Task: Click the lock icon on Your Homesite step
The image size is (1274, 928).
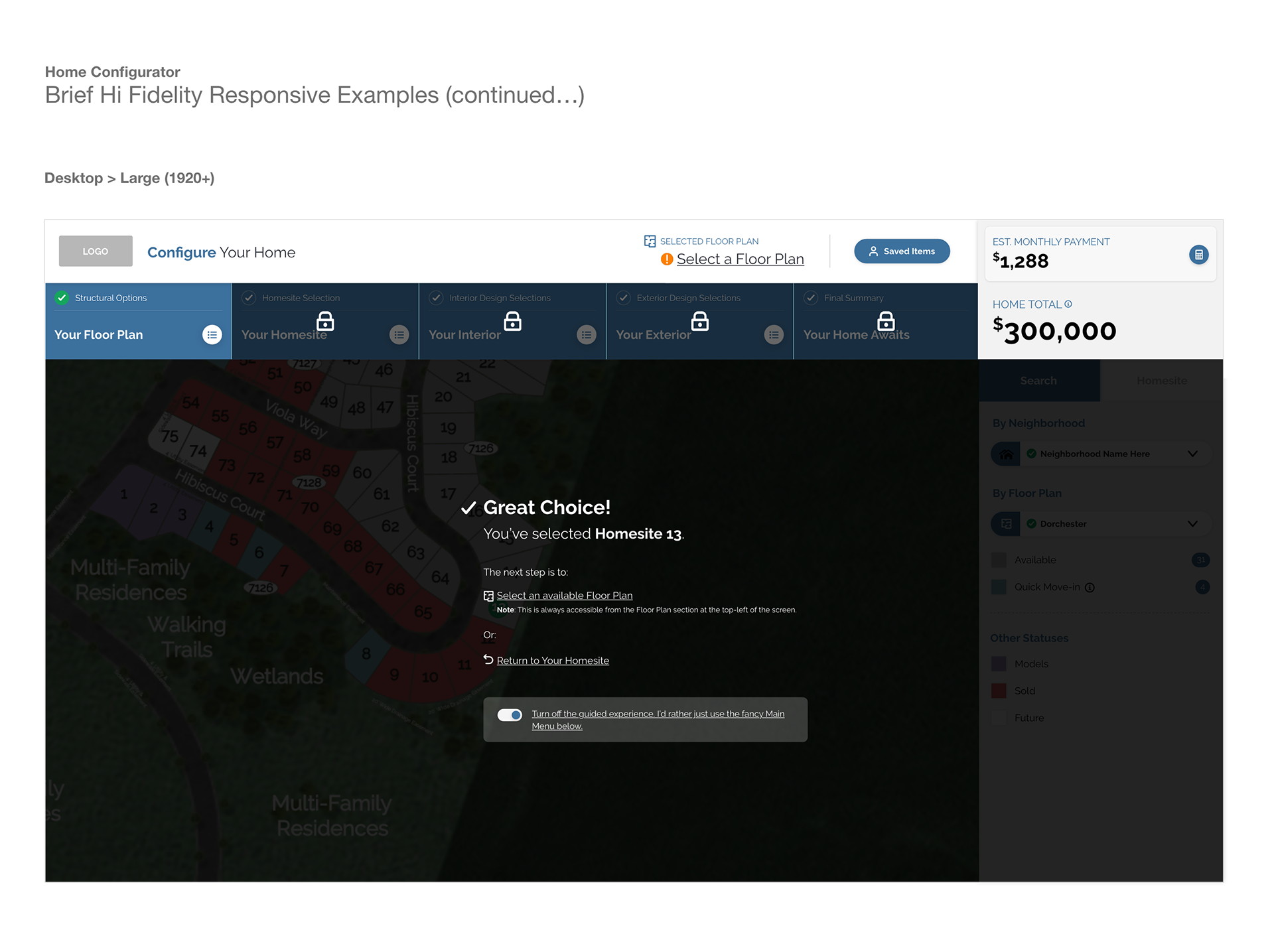Action: [325, 321]
